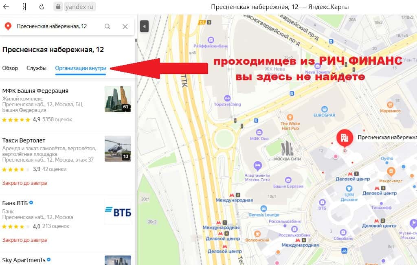Screen dimensions: 417x265
Task: Click the Topstretching map marker
Action: pyautogui.click(x=227, y=99)
